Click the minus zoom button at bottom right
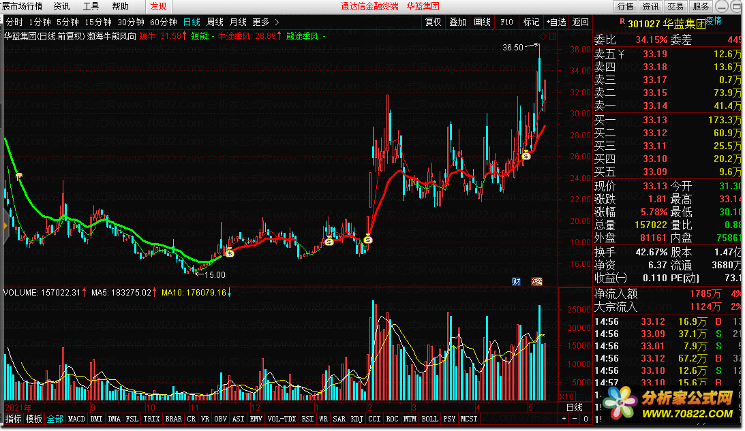 (575, 419)
